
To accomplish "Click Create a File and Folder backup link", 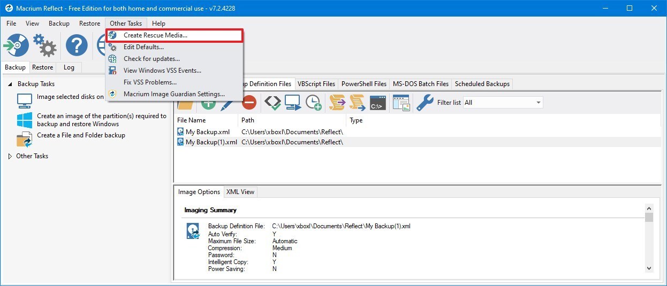I will [x=81, y=135].
